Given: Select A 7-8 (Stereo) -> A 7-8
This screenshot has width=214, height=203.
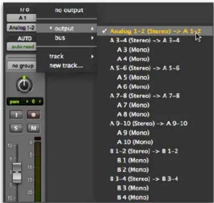Looking at the screenshot, I should (x=145, y=96).
